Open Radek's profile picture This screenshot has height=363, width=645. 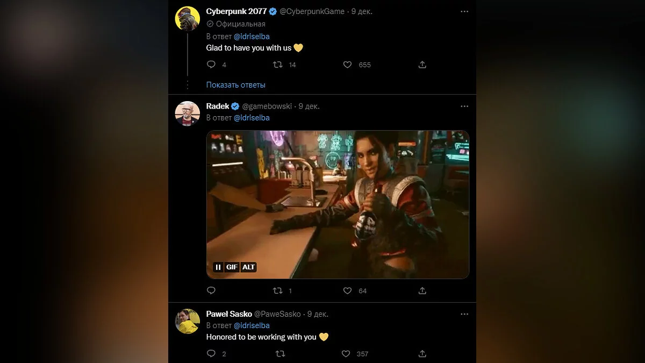(x=188, y=113)
